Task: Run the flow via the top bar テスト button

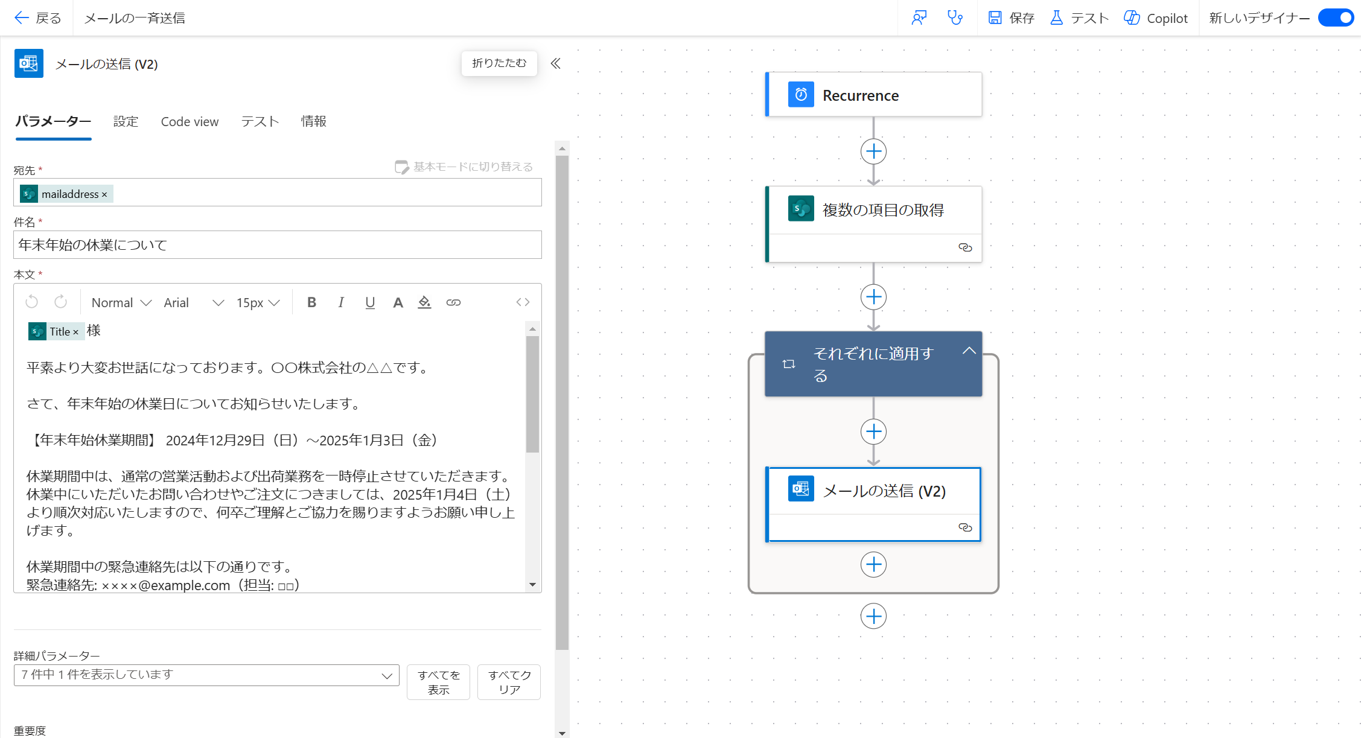Action: [x=1079, y=18]
